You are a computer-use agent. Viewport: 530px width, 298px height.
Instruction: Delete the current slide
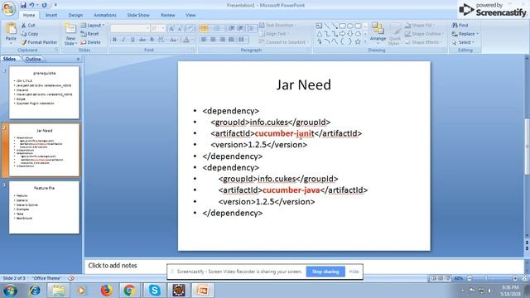point(90,42)
